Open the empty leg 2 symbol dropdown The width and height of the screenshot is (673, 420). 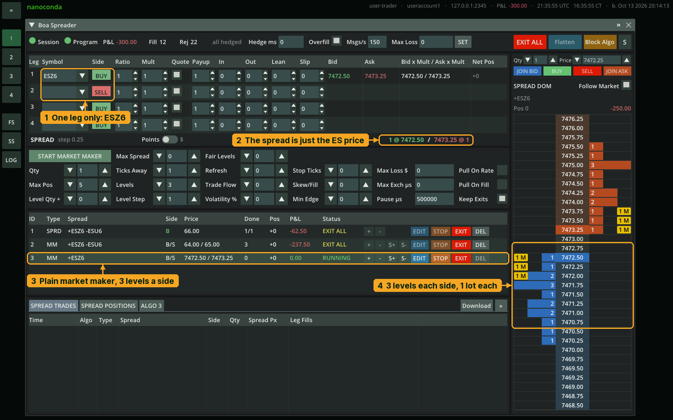click(x=82, y=92)
